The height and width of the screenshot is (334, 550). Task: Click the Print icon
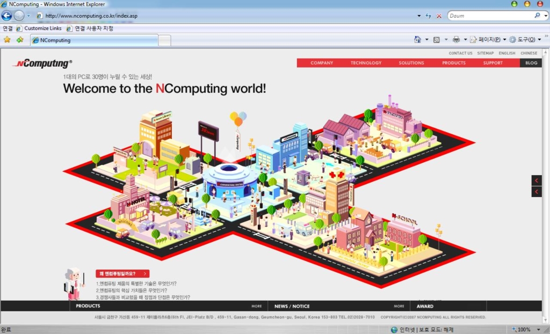click(456, 40)
